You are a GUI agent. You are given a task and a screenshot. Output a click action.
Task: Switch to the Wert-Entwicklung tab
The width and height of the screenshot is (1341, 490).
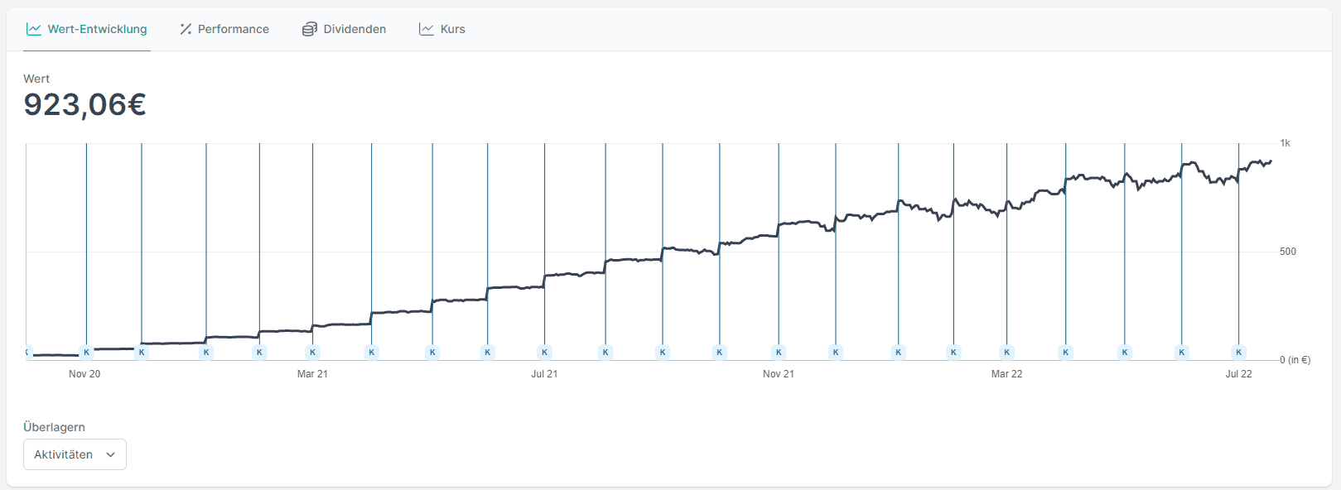97,29
